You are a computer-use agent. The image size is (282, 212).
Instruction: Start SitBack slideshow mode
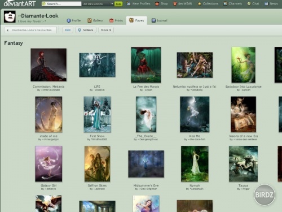tap(86, 30)
